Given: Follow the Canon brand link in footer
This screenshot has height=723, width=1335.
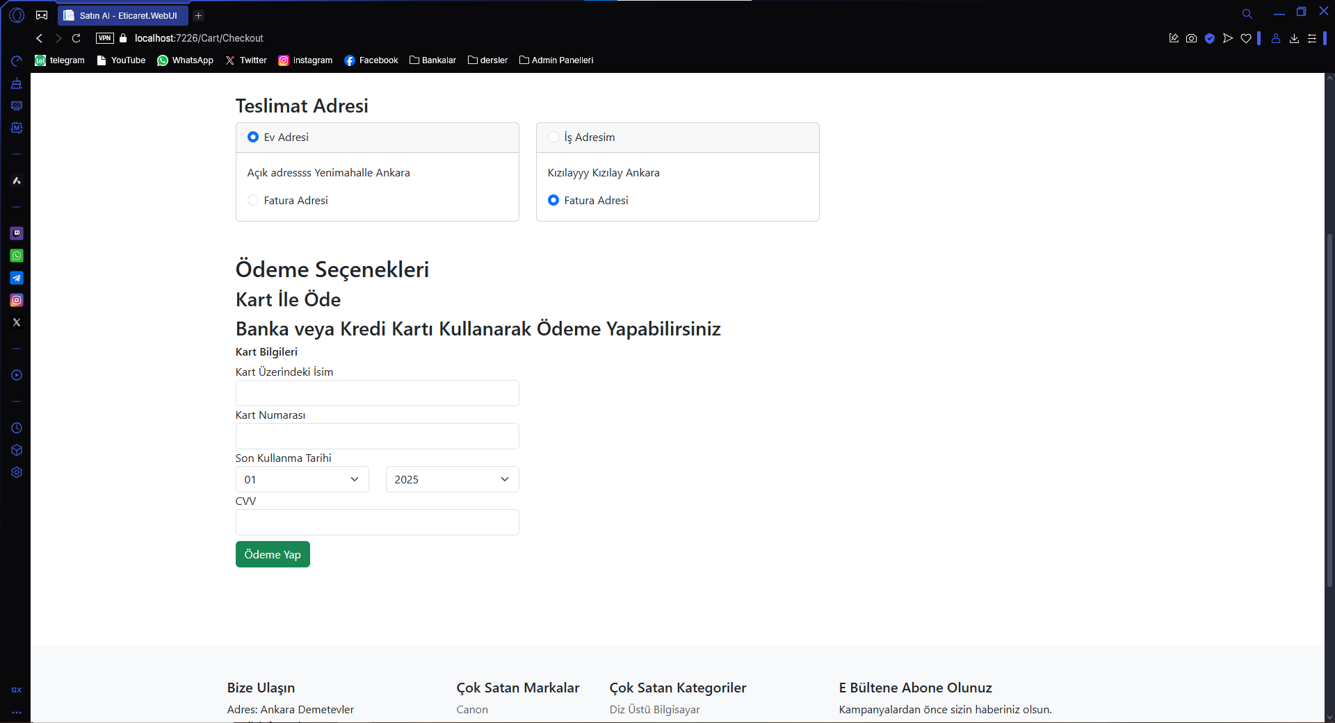Looking at the screenshot, I should coord(472,709).
